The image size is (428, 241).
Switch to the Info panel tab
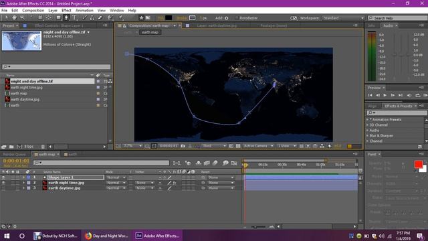point(372,25)
